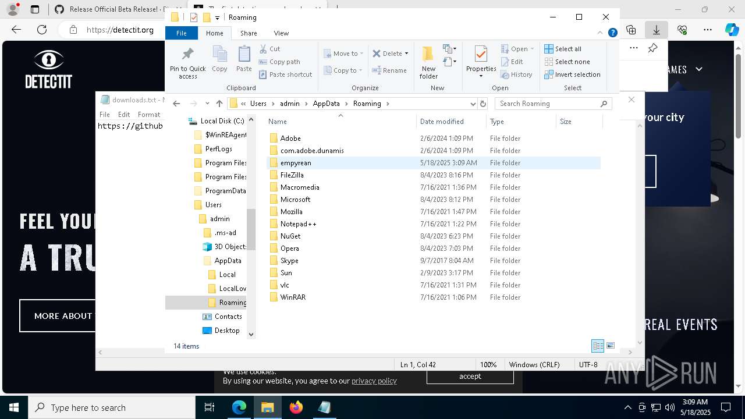
Task: Click Edge downloads icon
Action: click(656, 30)
